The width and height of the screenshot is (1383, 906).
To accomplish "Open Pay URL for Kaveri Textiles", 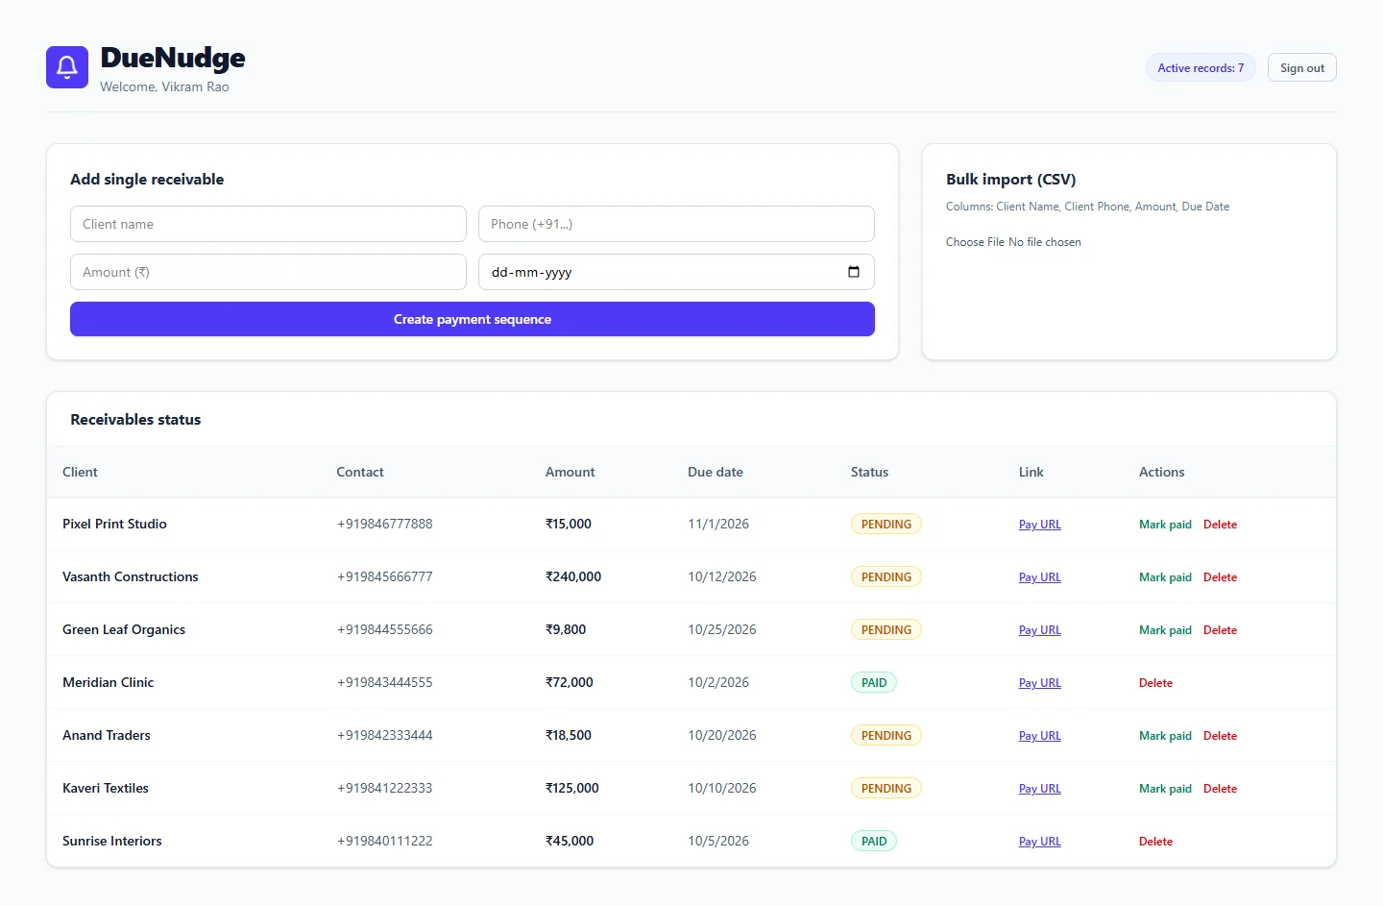I will click(1039, 789).
